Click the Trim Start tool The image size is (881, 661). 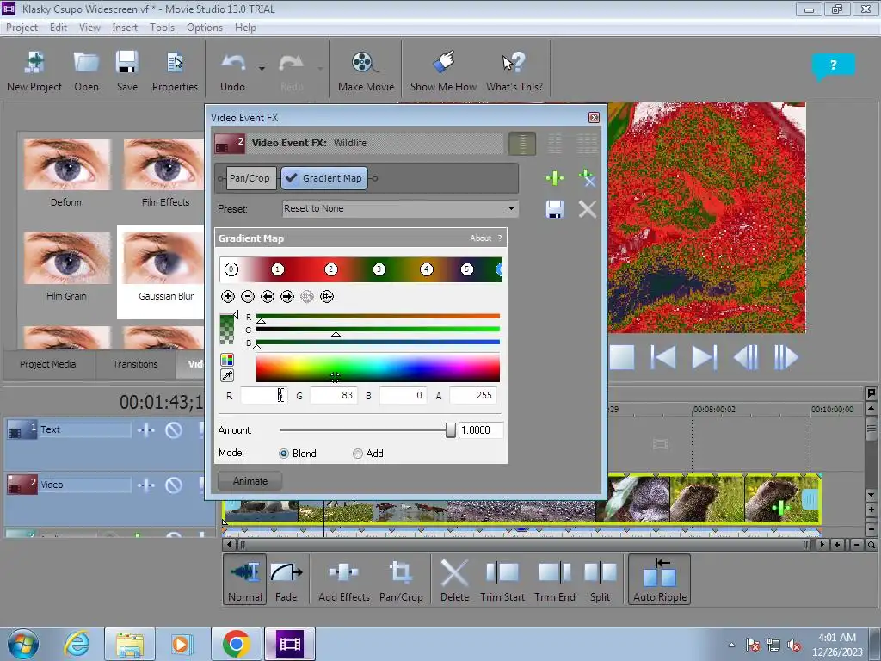(x=502, y=579)
